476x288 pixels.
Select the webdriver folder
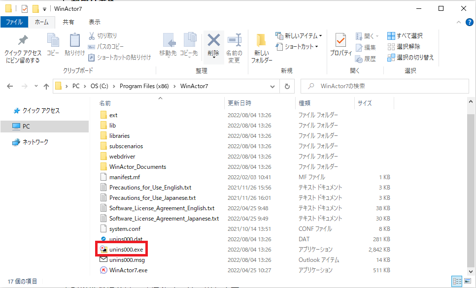pos(122,157)
